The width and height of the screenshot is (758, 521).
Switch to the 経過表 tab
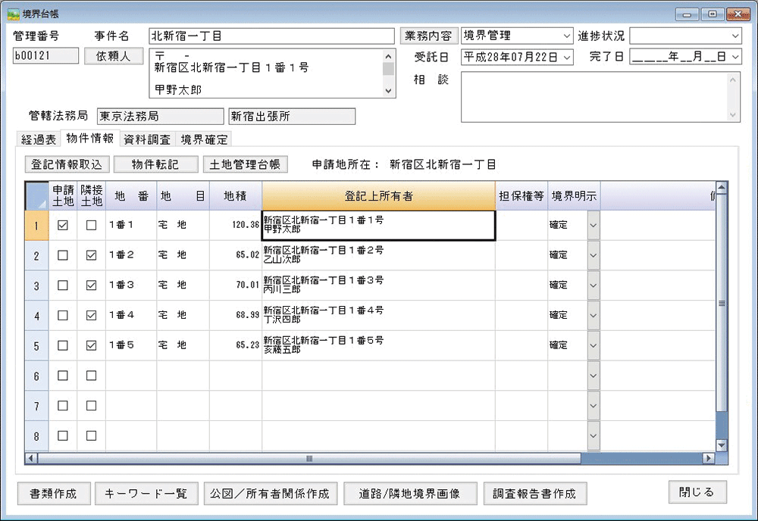(x=38, y=139)
